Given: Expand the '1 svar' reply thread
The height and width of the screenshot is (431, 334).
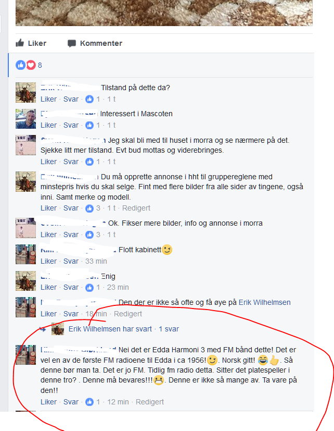Looking at the screenshot, I should [x=169, y=329].
